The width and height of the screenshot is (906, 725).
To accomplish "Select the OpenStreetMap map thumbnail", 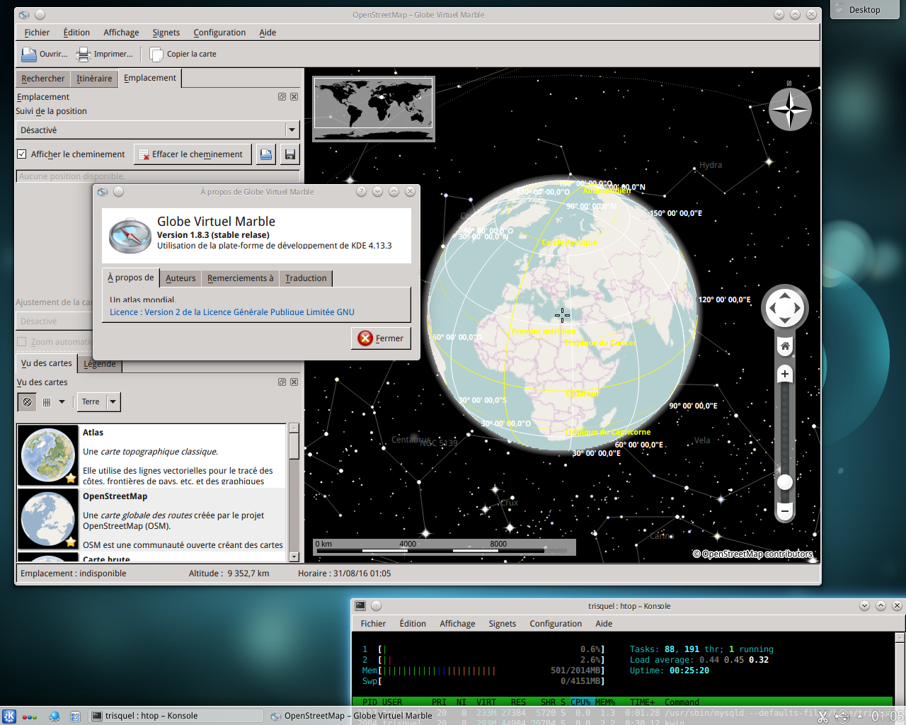I will [x=48, y=519].
